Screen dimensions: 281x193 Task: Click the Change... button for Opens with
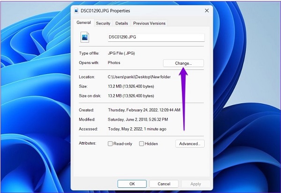point(183,63)
